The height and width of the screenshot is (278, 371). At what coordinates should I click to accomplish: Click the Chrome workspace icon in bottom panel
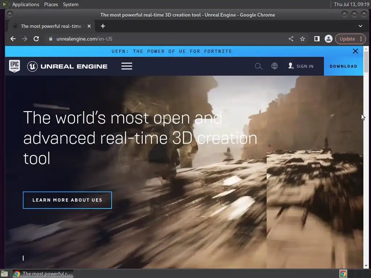tap(343, 274)
